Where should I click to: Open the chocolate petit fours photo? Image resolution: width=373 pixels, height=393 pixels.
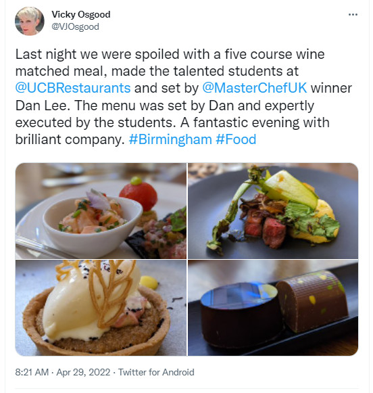[273, 308]
